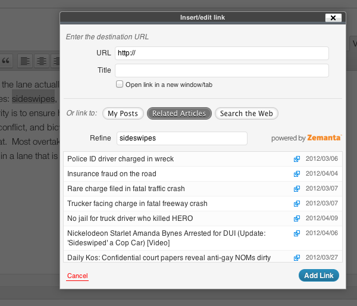Open external link icon for No jail truck driver article
The width and height of the screenshot is (357, 306).
[x=297, y=218]
